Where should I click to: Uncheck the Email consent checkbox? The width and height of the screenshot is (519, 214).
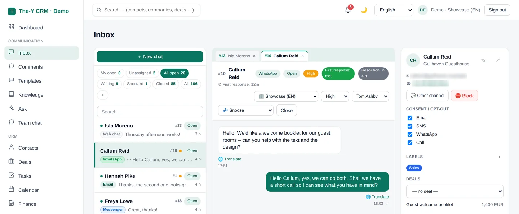410,118
